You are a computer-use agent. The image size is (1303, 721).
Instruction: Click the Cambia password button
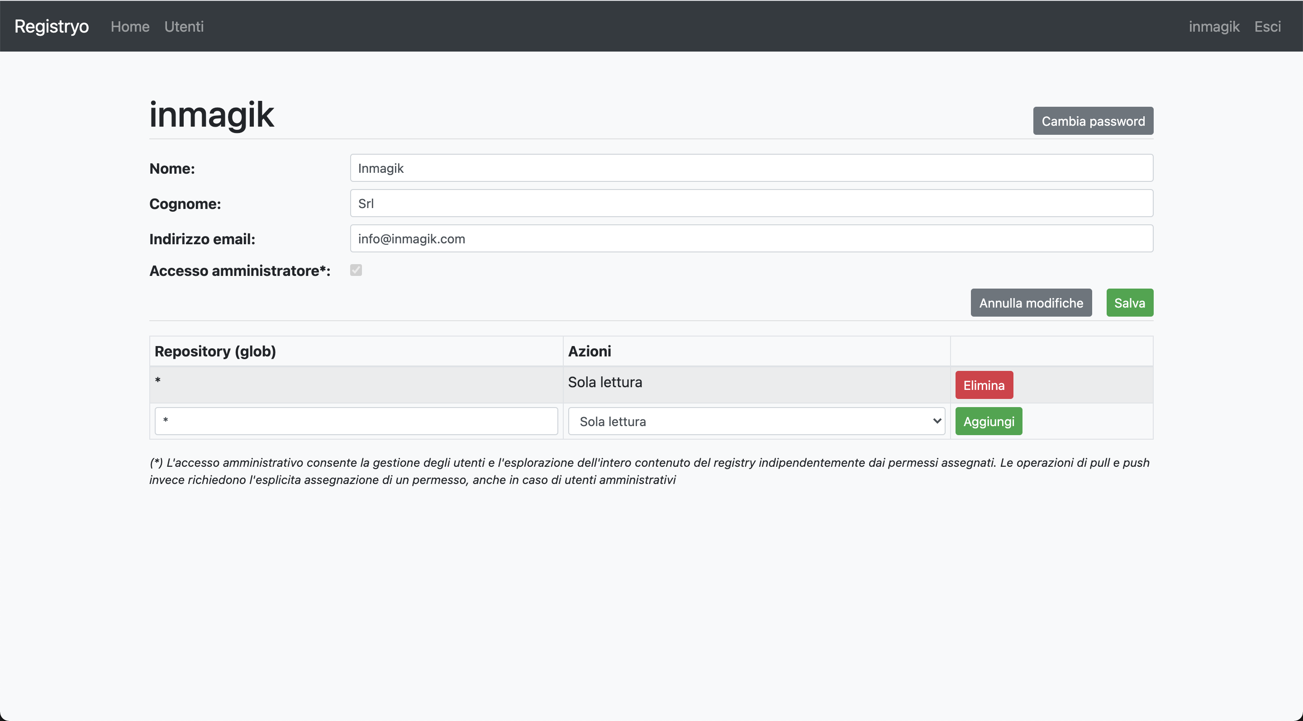(x=1093, y=120)
